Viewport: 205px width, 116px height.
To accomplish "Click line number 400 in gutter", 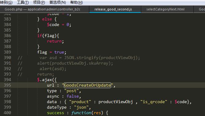I will pos(7,113).
